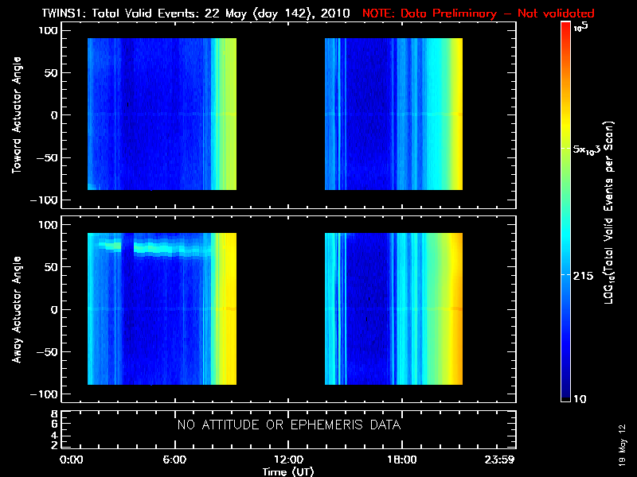
Task: Click the "Away Actuator Angle" axis label
Action: tap(18, 311)
